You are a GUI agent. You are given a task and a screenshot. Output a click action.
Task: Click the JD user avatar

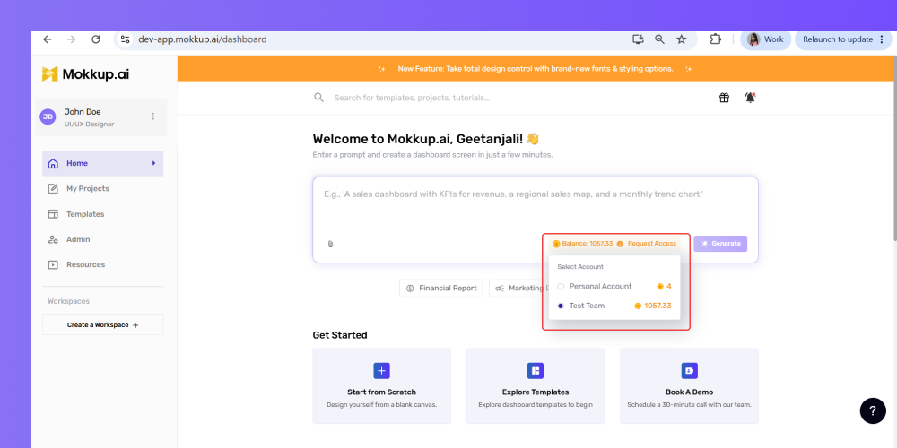pos(48,116)
